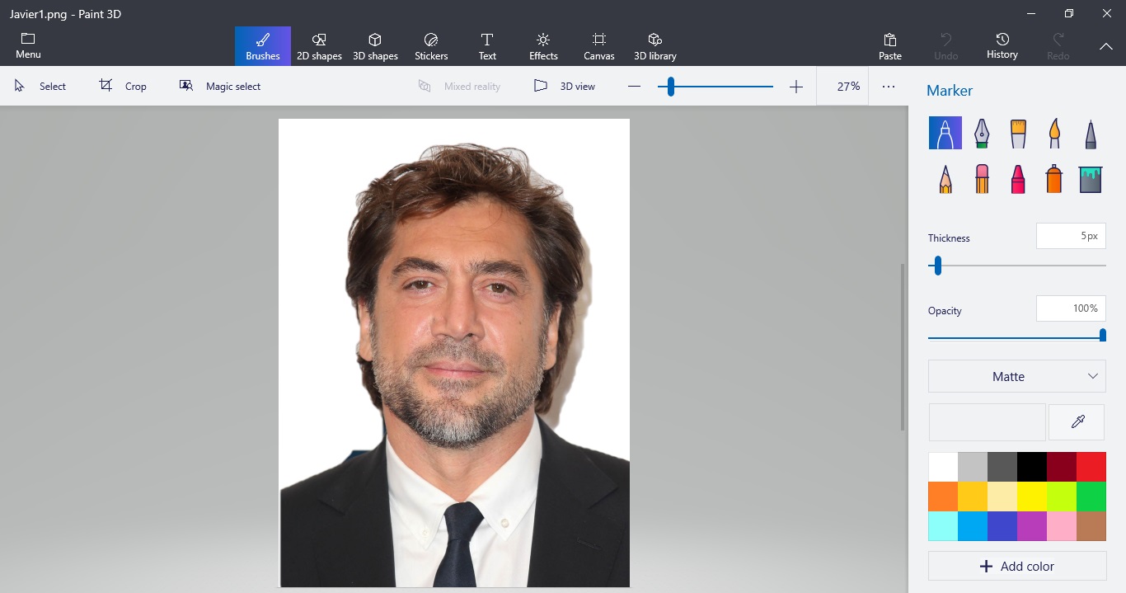Click the Magic select button
The image size is (1126, 593).
tap(220, 87)
